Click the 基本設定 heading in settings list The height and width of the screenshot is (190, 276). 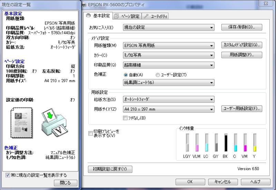[13, 14]
